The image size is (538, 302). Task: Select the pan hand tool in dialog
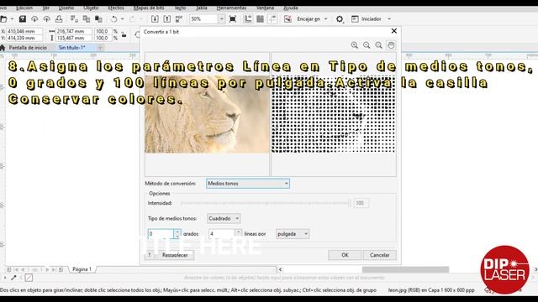pyautogui.click(x=391, y=45)
